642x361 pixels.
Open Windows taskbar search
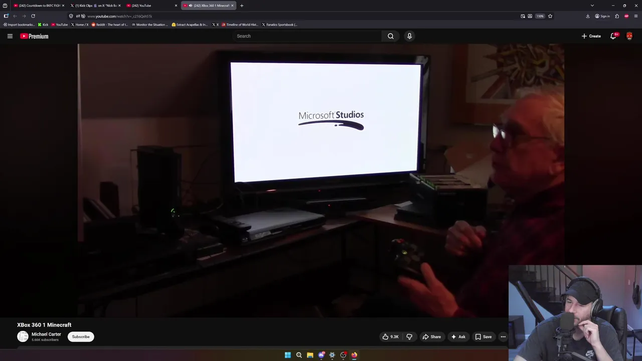pos(299,355)
